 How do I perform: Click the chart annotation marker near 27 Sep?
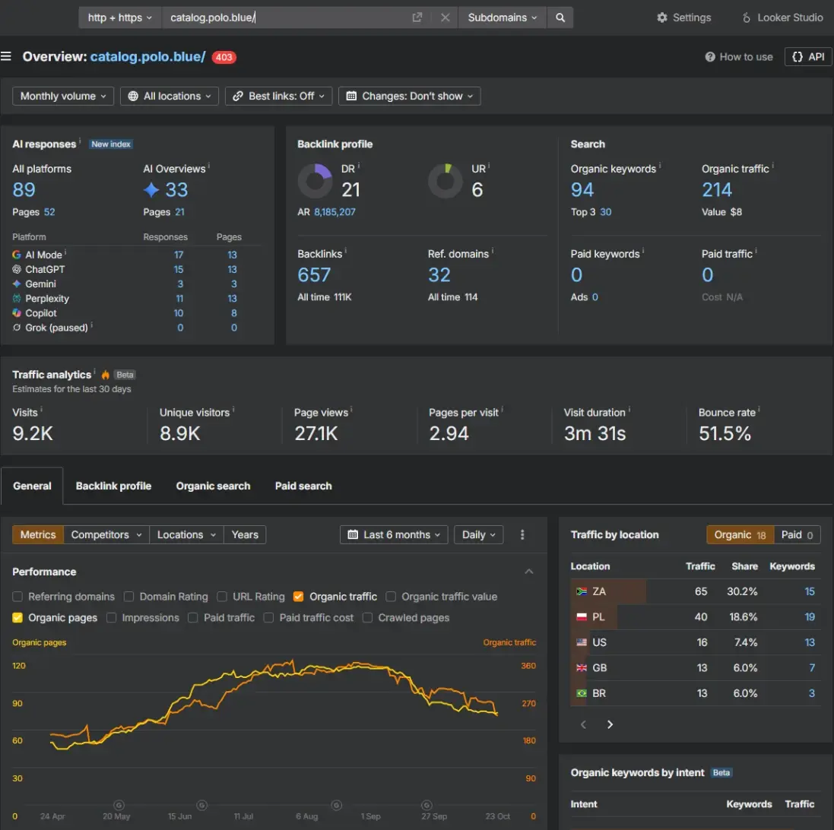426,805
